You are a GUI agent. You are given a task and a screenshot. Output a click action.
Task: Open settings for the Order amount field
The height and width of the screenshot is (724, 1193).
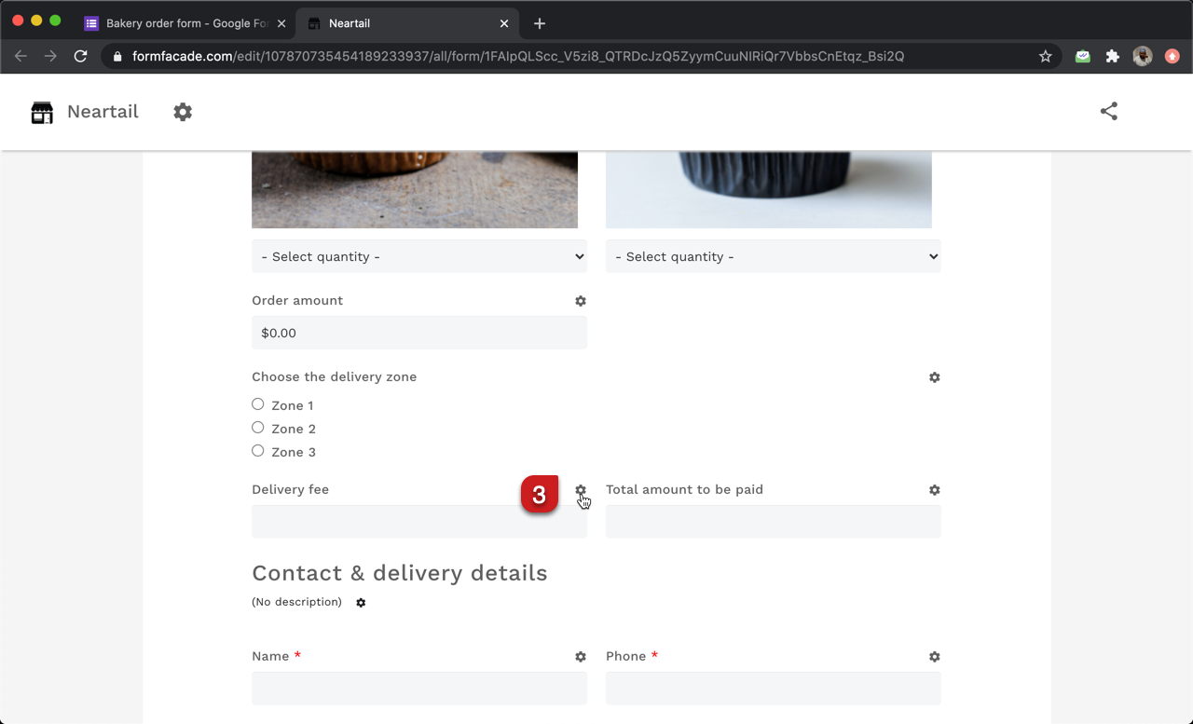pos(581,300)
